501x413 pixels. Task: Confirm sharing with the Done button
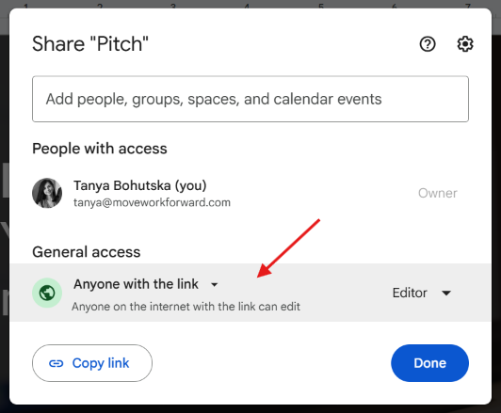[x=429, y=363]
